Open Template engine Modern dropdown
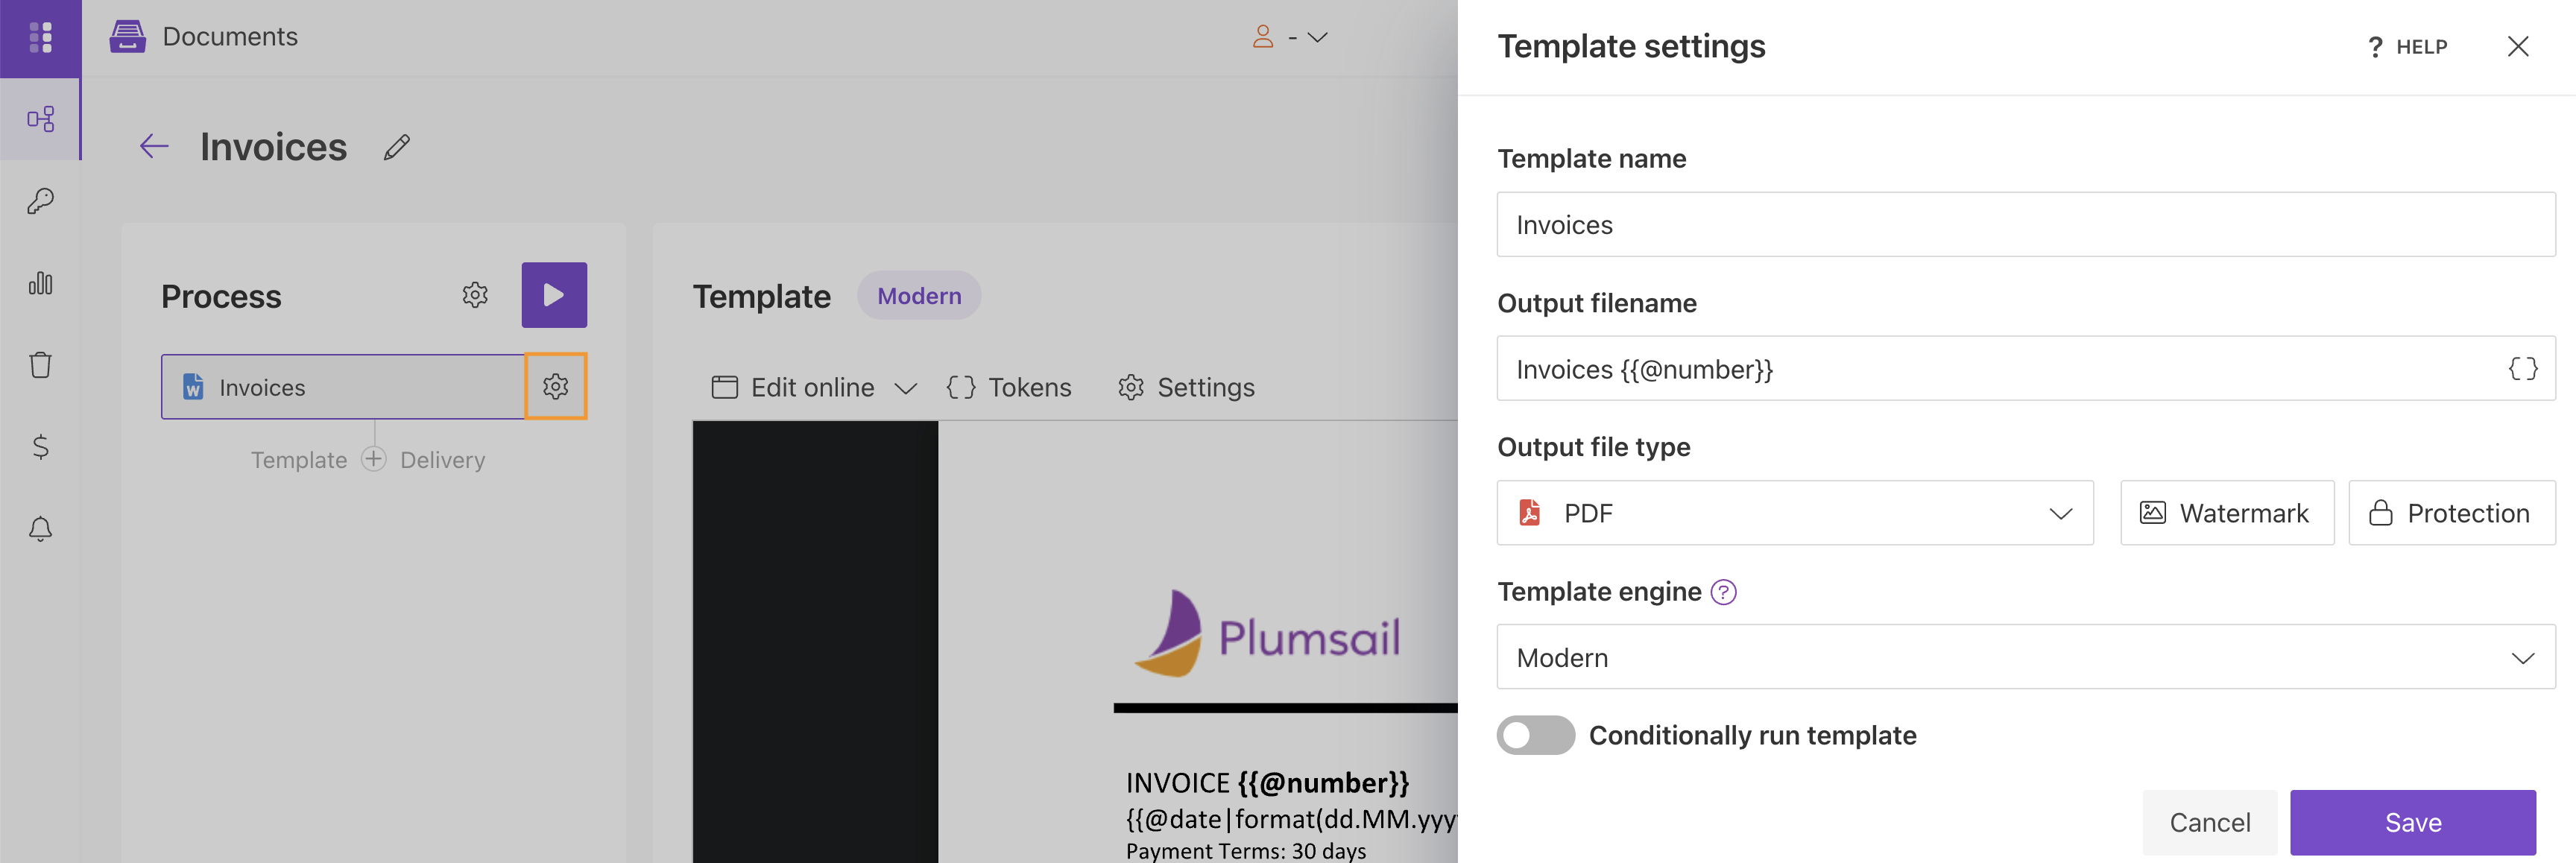 tap(2025, 657)
